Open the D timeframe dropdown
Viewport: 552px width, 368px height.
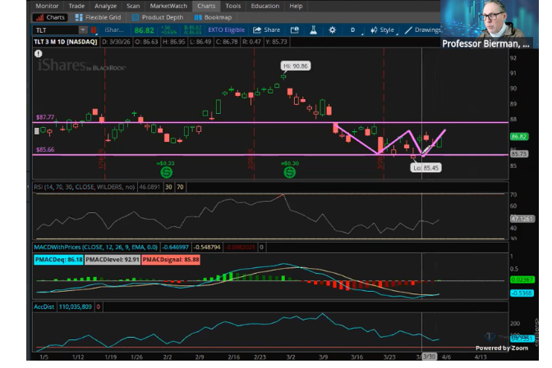click(353, 30)
